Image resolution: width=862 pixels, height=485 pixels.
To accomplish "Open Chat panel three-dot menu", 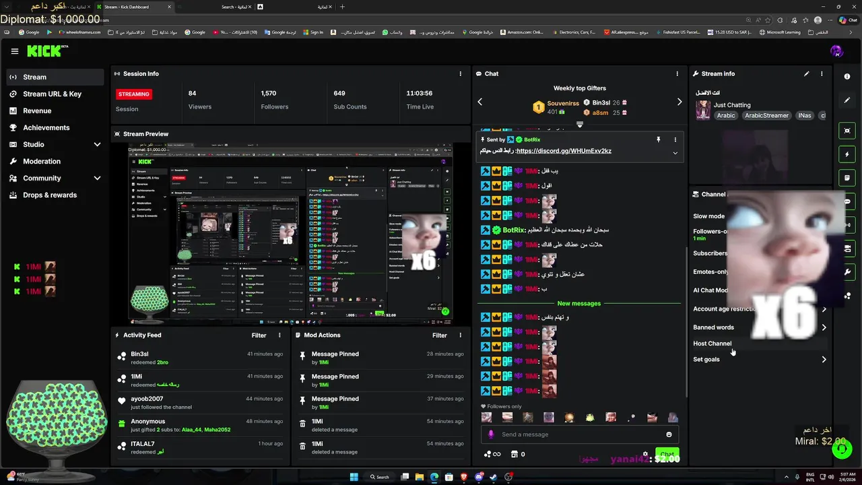I will (x=677, y=73).
